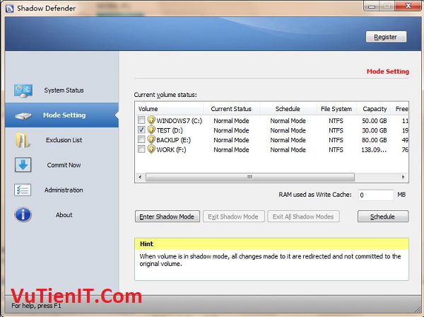
Task: Click the horizontal scrollbar thumb in volume list
Action: tap(250, 177)
